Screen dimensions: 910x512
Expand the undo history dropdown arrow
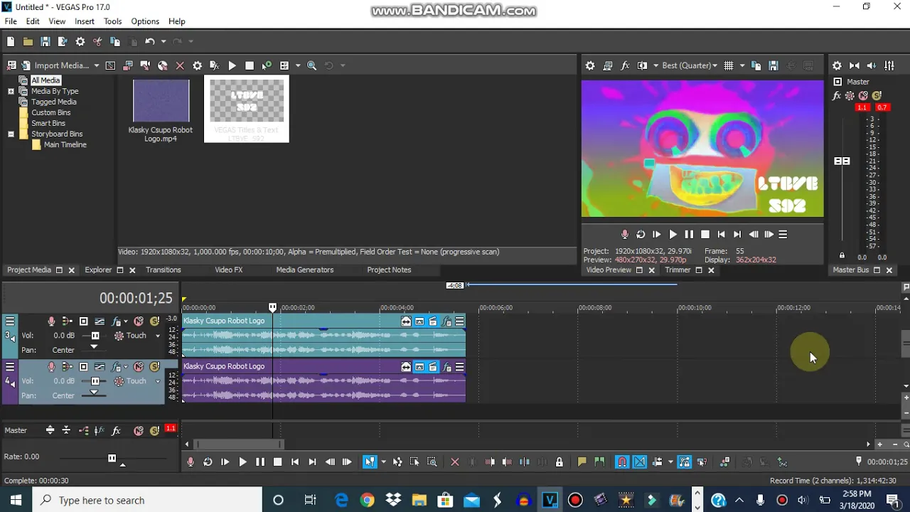click(x=163, y=42)
